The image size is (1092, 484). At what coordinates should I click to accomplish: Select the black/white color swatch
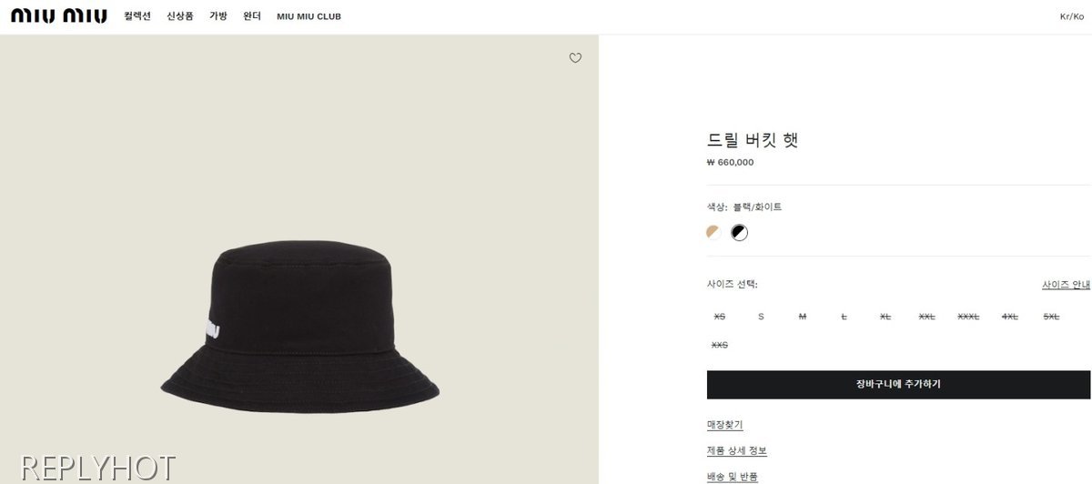pyautogui.click(x=740, y=232)
